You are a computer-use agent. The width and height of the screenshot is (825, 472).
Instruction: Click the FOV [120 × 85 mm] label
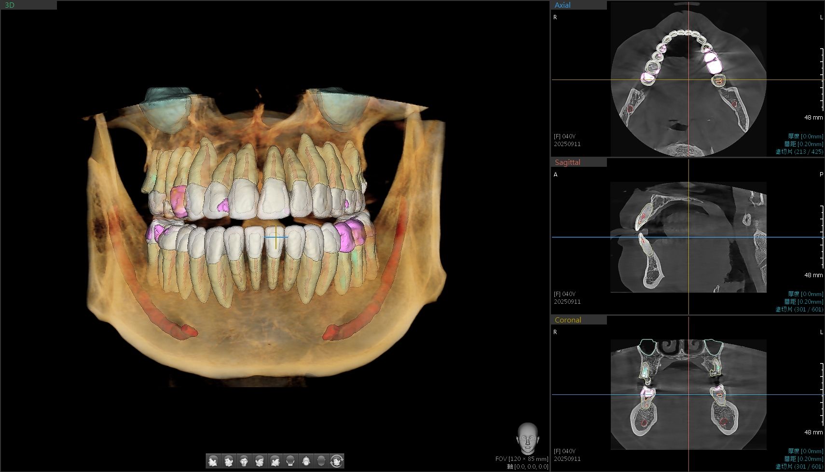click(x=522, y=459)
